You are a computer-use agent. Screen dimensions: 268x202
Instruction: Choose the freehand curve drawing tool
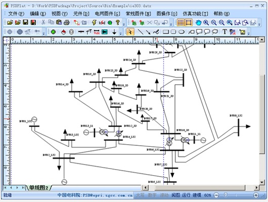pyautogui.click(x=156, y=32)
